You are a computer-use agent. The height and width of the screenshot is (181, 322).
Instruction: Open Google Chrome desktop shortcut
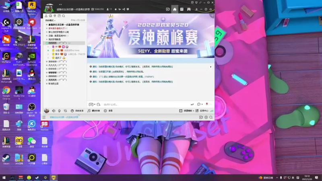point(6,93)
